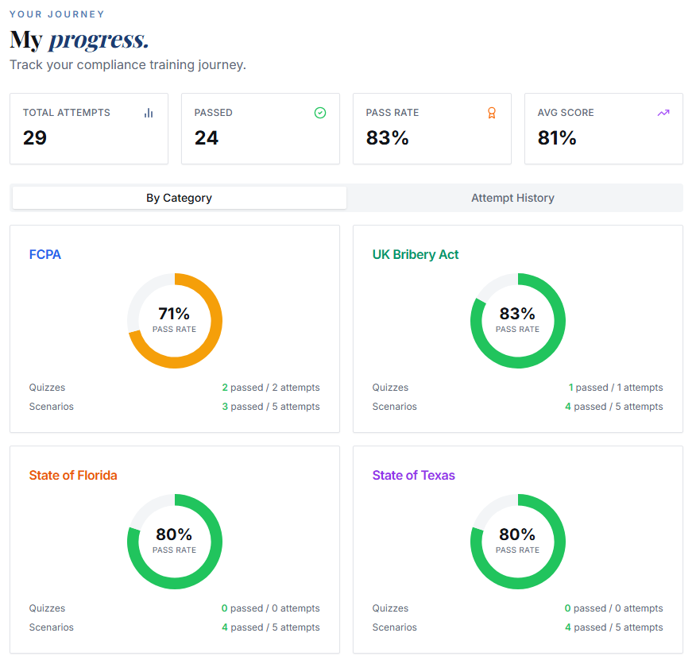Image resolution: width=696 pixels, height=660 pixels.
Task: Click 'Track your compliance training journey.' subtitle
Action: (x=128, y=65)
